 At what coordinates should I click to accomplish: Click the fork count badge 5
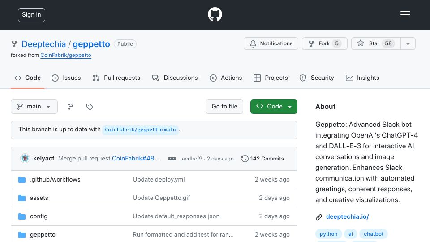tap(337, 43)
